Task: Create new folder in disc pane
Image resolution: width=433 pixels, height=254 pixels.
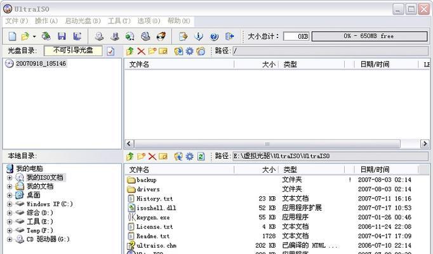Action: tap(152, 51)
